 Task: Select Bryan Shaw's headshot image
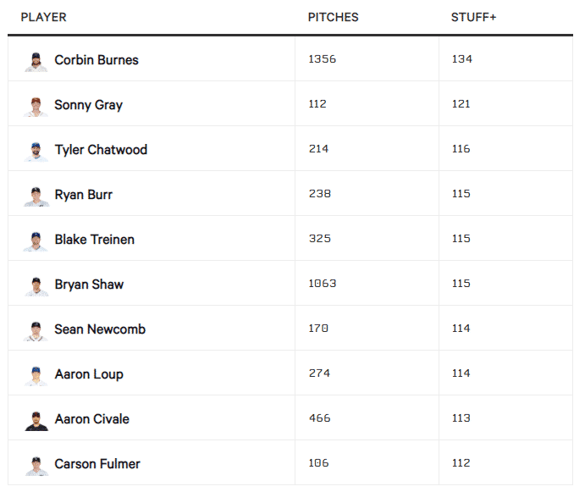(36, 285)
